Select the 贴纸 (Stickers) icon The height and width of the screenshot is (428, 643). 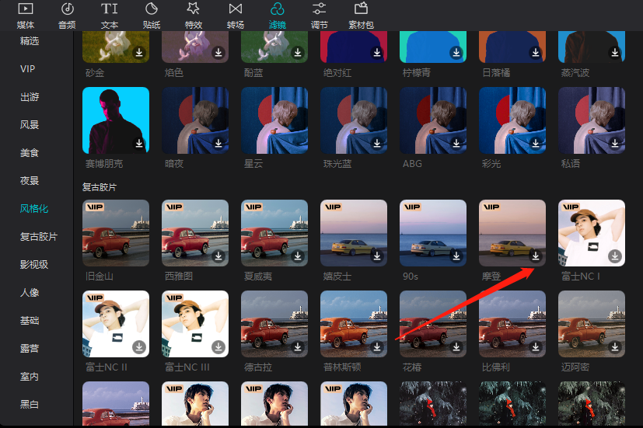pos(152,14)
